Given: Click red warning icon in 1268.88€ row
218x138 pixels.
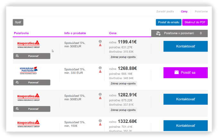Looking at the screenshot, I should point(100,71).
